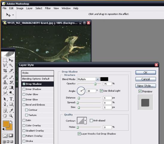Check the Satin effect checkbox

click(24, 120)
